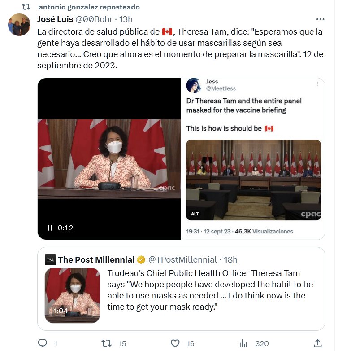The height and width of the screenshot is (351, 338).
Task: Open The Post Millennial video thumbnail
Action: click(x=73, y=295)
